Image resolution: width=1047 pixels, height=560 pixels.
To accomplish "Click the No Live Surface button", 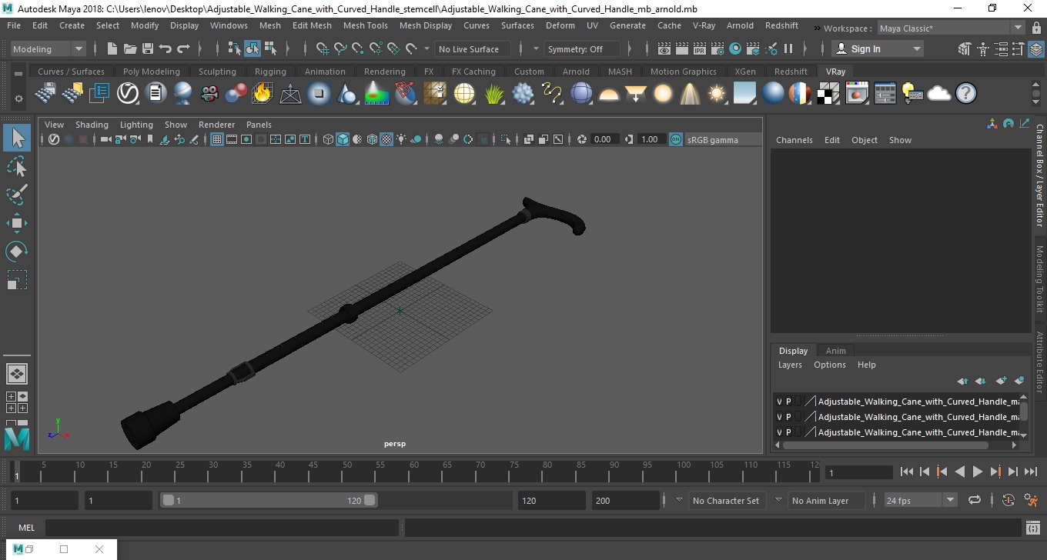I will pyautogui.click(x=474, y=48).
